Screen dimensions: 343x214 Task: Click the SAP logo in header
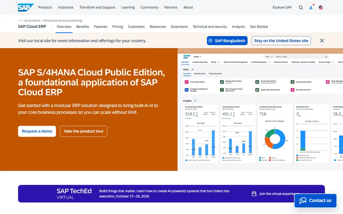(26, 7)
